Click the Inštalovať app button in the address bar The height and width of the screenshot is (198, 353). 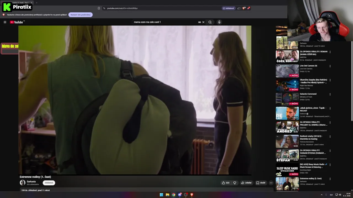[229, 8]
